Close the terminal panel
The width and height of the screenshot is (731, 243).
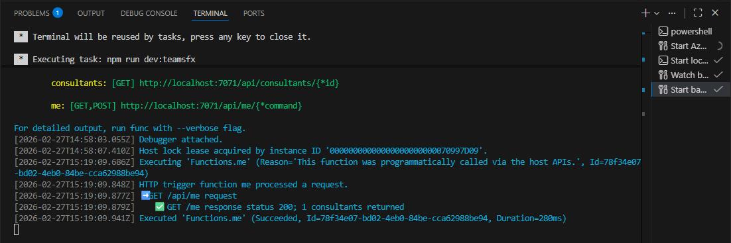pyautogui.click(x=715, y=13)
